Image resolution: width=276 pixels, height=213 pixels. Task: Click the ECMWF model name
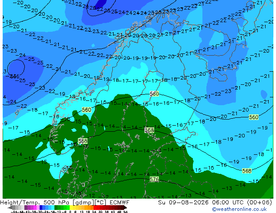[120, 203]
